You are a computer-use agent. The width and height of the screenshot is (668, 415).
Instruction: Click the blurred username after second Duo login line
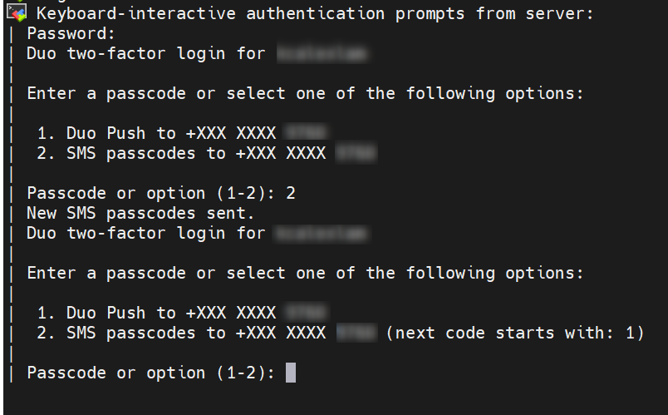tap(322, 234)
